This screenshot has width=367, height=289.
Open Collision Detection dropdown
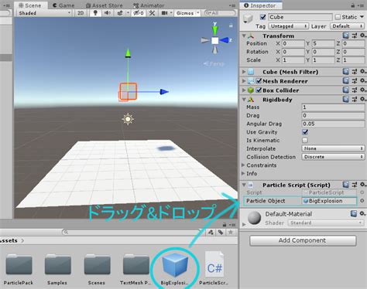click(x=333, y=157)
